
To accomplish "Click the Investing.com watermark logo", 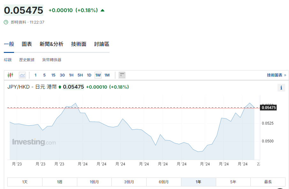I will 34,142.
